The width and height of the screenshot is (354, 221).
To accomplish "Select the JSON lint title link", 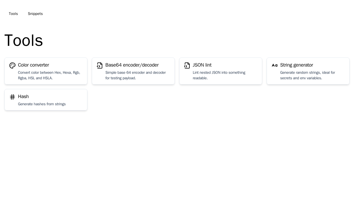I will click(x=202, y=65).
